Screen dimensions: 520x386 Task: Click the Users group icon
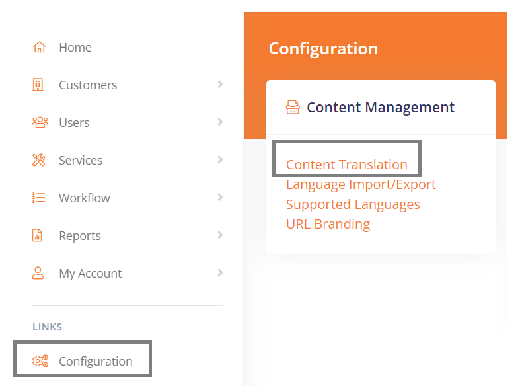[40, 122]
